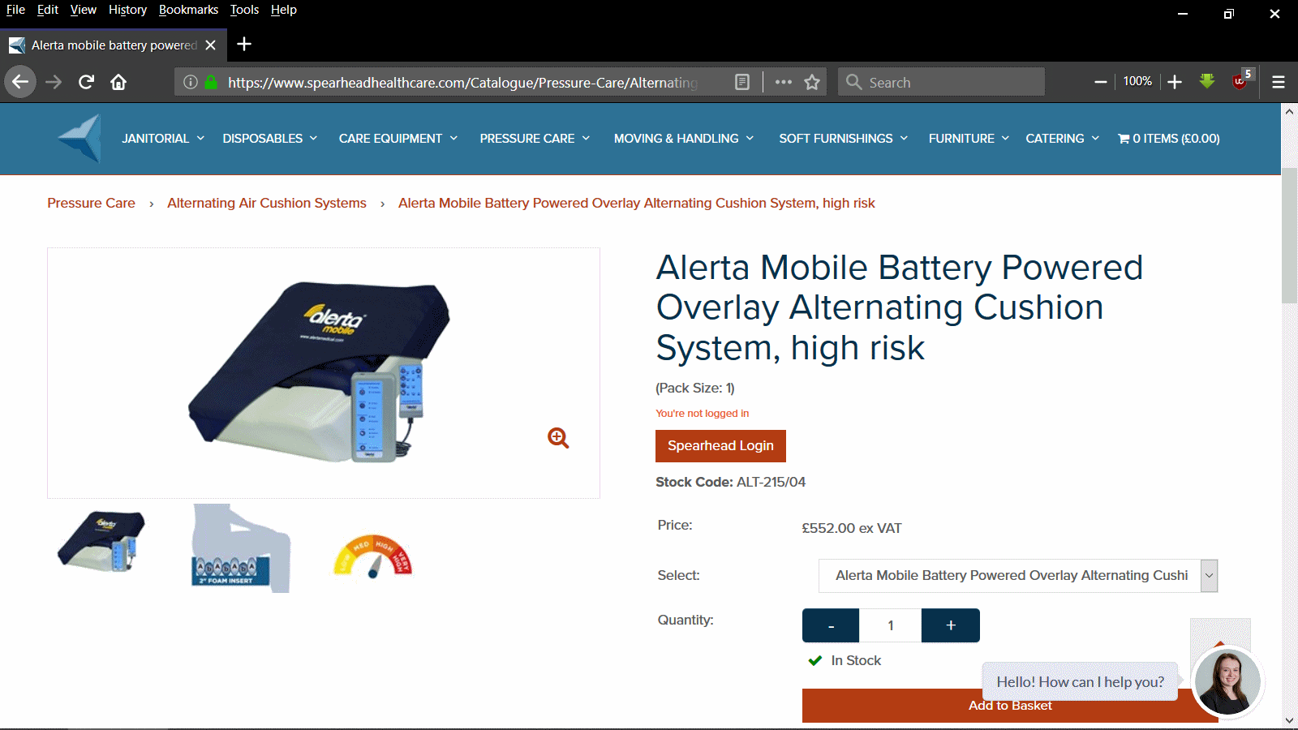Expand the Pressure Care dropdown menu
This screenshot has height=730, width=1298.
(535, 139)
